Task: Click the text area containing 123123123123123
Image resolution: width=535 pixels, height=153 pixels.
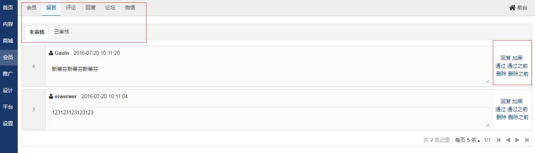Action: [269, 117]
